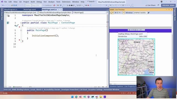
Task: Toggle element selection in XAML Live Preview
Action: [111, 13]
